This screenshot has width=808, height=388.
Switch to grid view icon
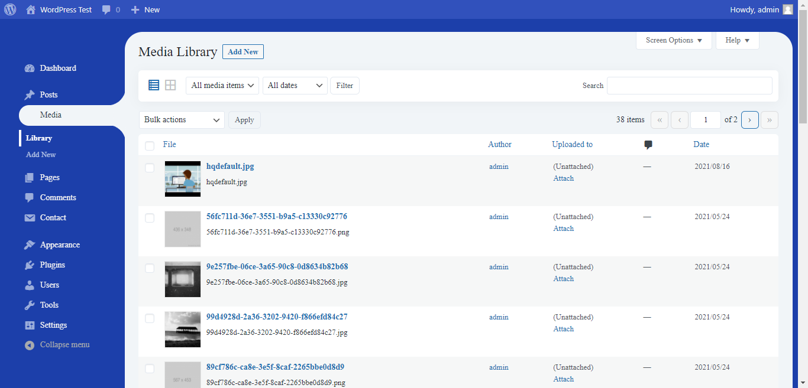170,85
